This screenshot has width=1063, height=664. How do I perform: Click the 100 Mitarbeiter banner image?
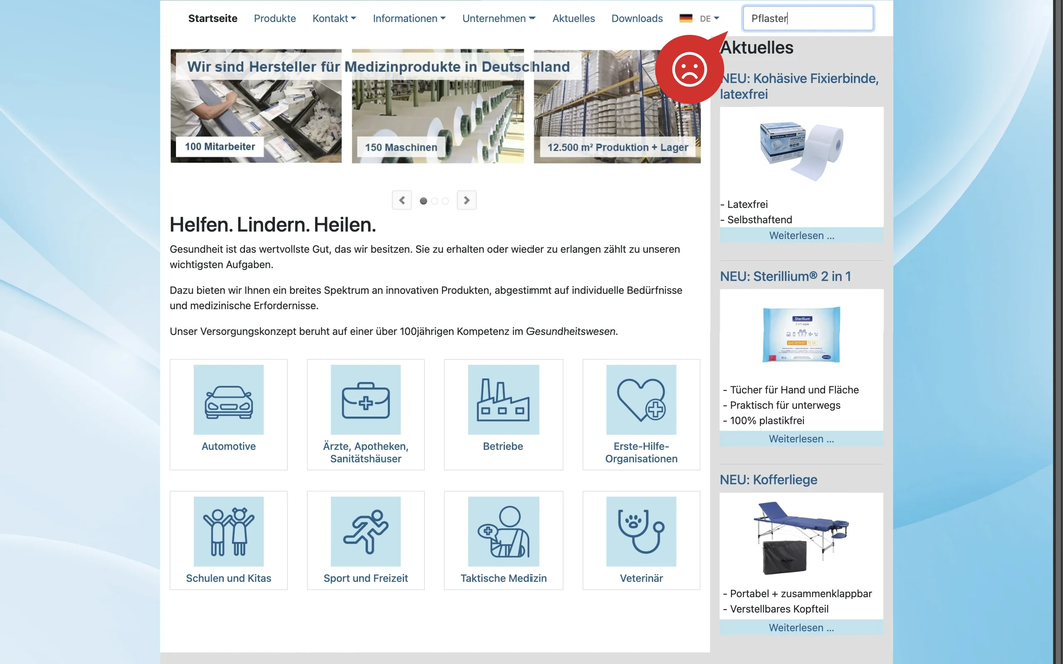tap(256, 106)
